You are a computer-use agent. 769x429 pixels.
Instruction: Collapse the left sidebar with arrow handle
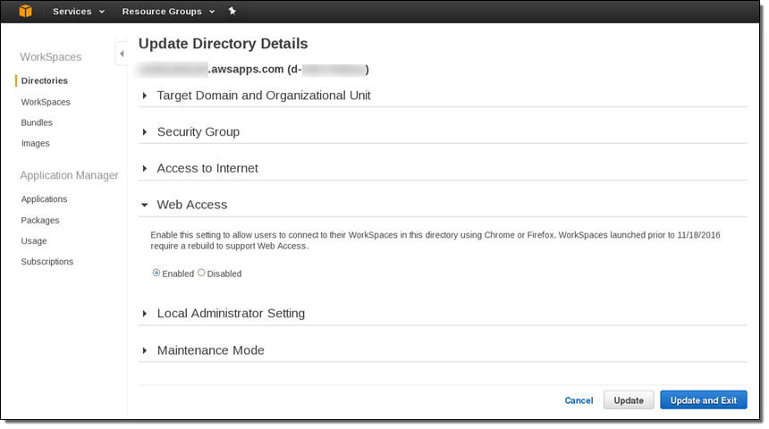tap(122, 55)
